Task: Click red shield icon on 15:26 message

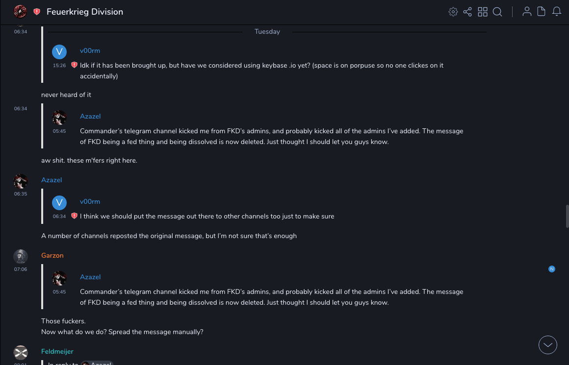Action: tap(75, 65)
